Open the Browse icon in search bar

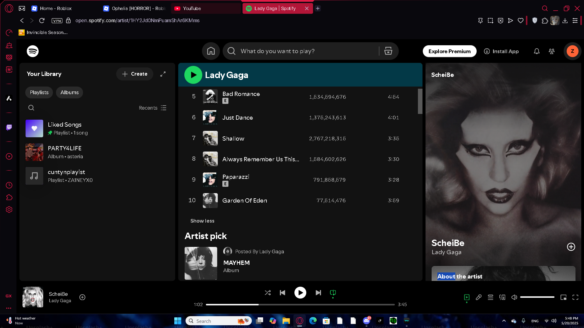[x=388, y=51]
